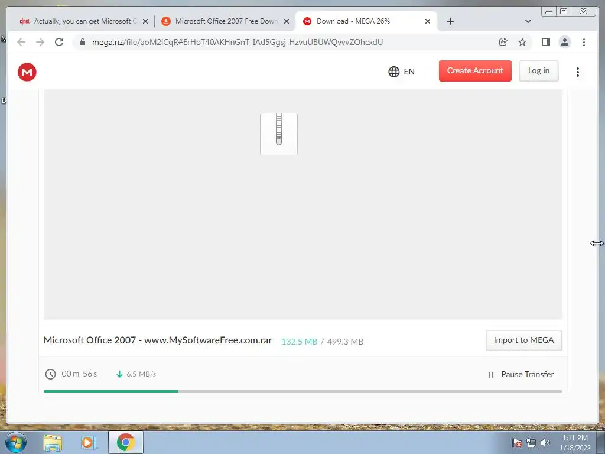Click the Log in button

(539, 71)
